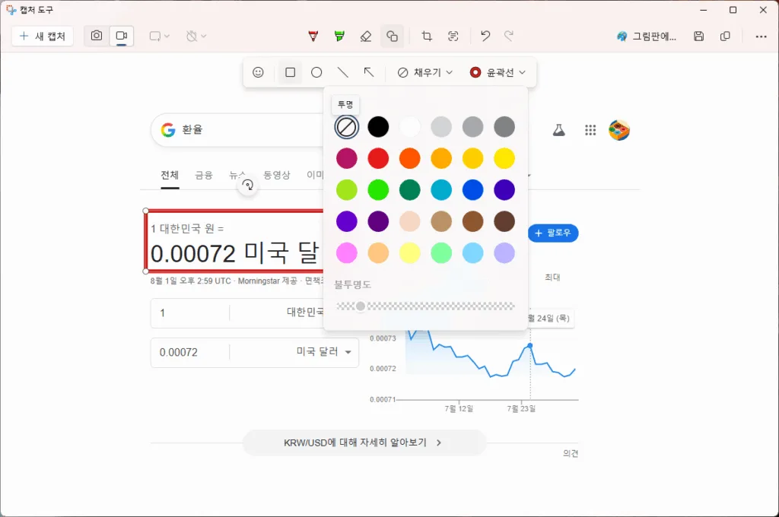The width and height of the screenshot is (779, 517).
Task: Pick the red color swatch
Action: (x=378, y=158)
